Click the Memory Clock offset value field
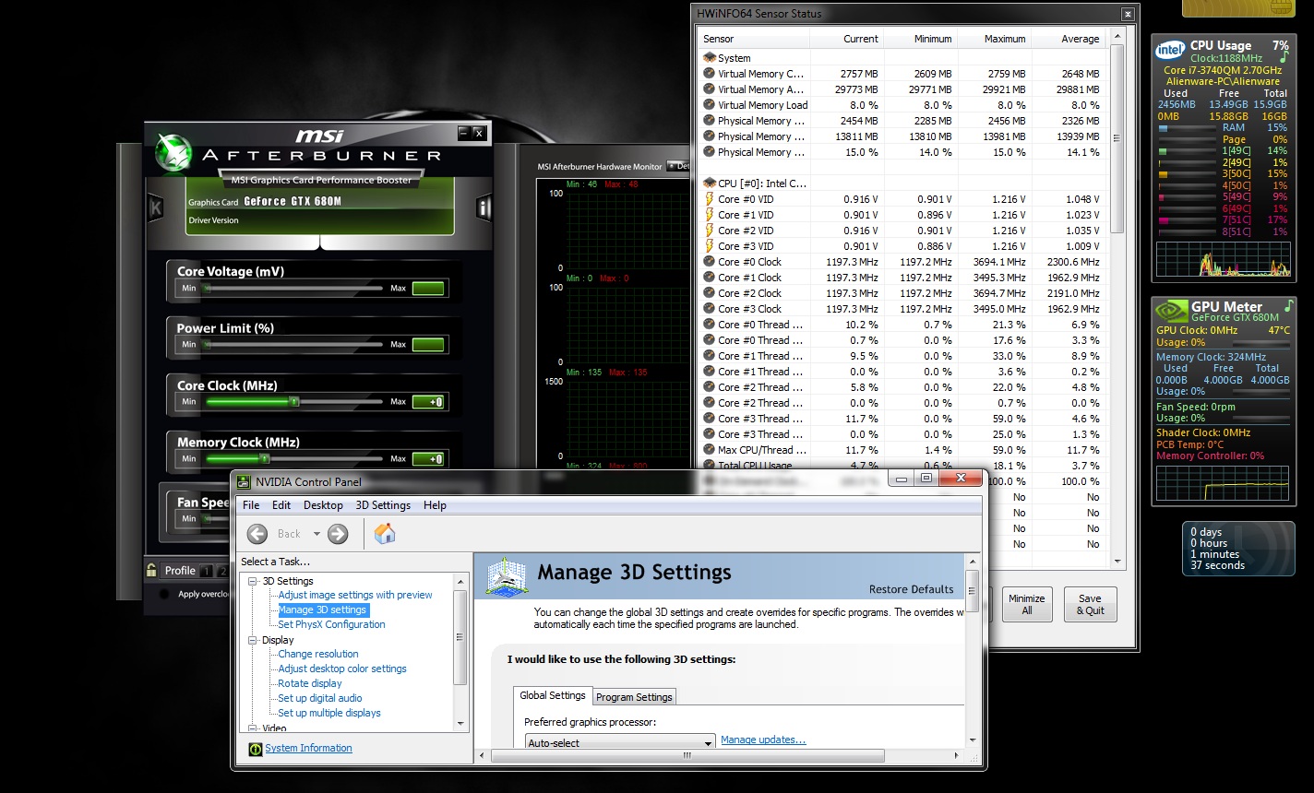Screen dimensions: 1314x793 pos(428,458)
